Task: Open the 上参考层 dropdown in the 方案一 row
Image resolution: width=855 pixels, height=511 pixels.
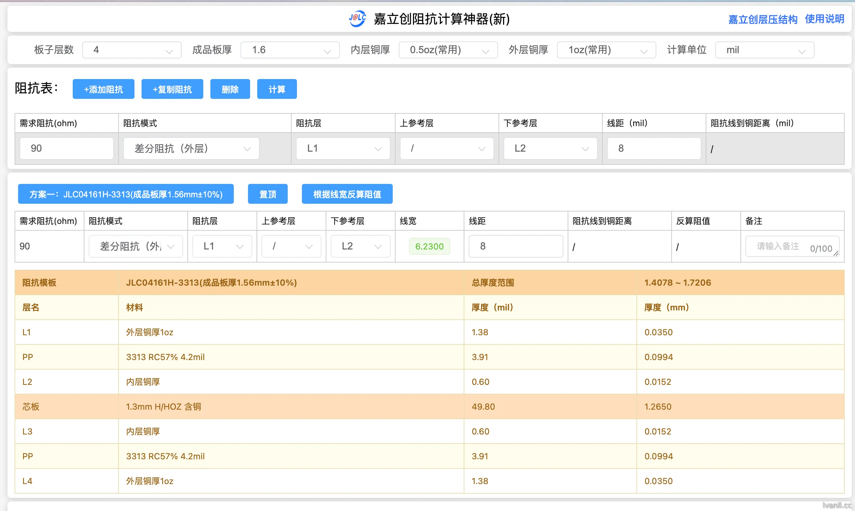Action: 291,246
